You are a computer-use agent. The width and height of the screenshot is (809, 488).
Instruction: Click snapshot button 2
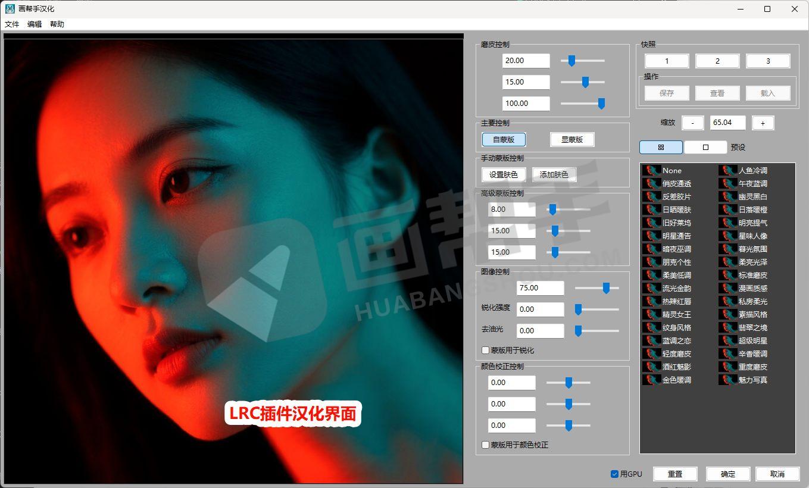pyautogui.click(x=717, y=61)
